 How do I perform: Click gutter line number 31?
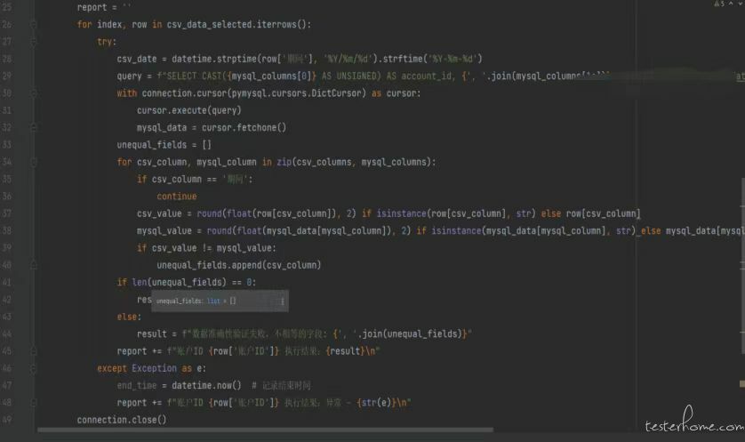click(6, 110)
